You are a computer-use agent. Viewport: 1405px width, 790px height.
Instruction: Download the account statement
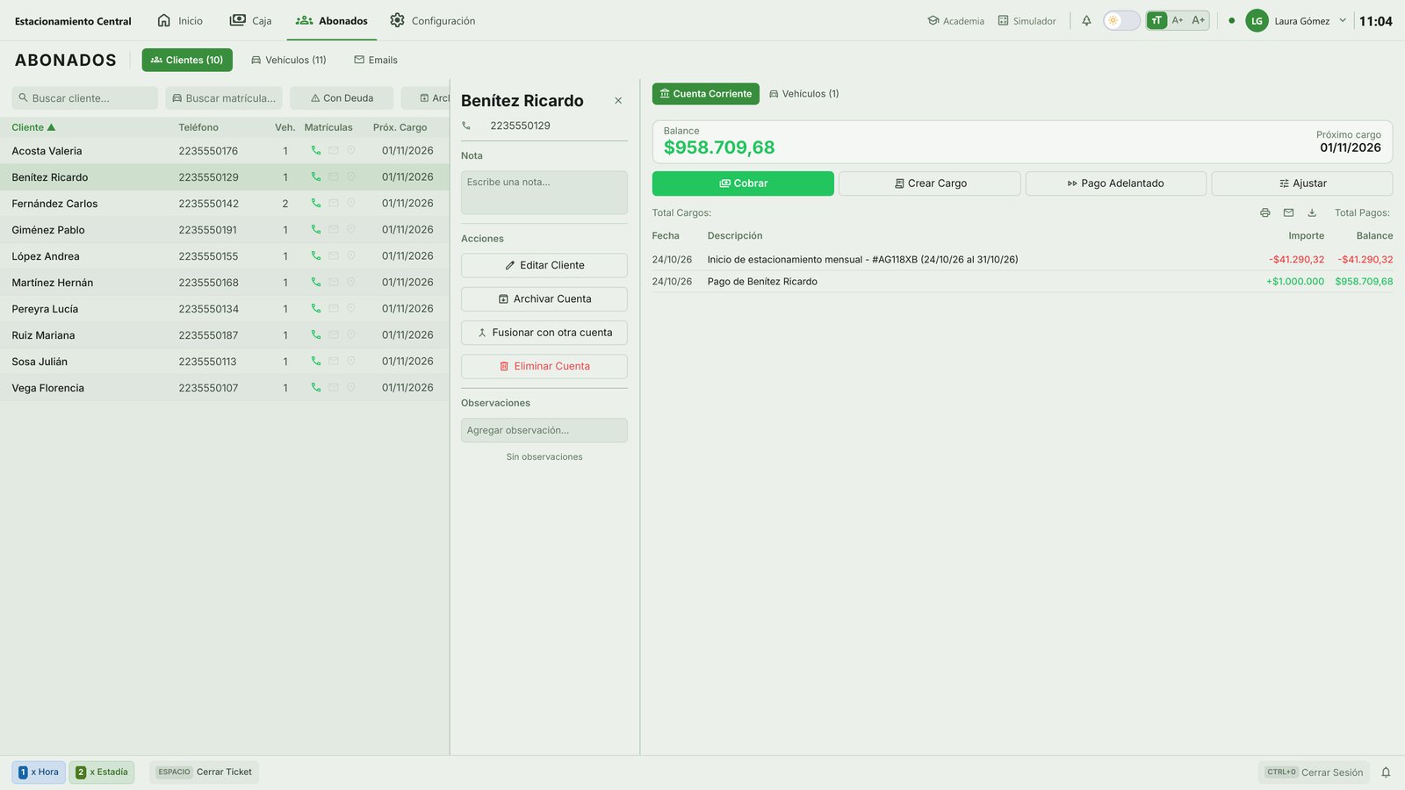tap(1312, 212)
